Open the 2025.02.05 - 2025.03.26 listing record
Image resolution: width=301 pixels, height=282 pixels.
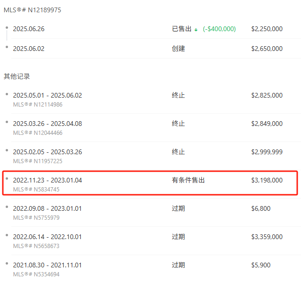tap(47, 152)
